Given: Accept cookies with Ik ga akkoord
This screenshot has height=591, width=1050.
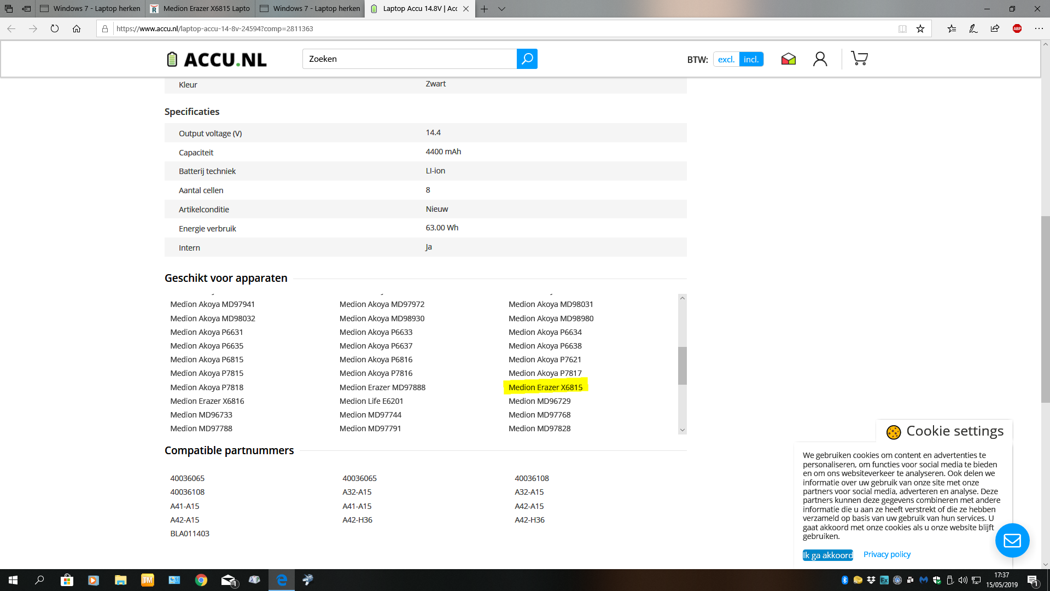Looking at the screenshot, I should coord(827,555).
